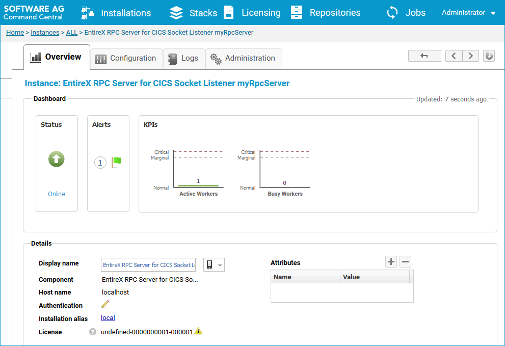Click the License value undefined-0000000001-000001

tap(147, 332)
